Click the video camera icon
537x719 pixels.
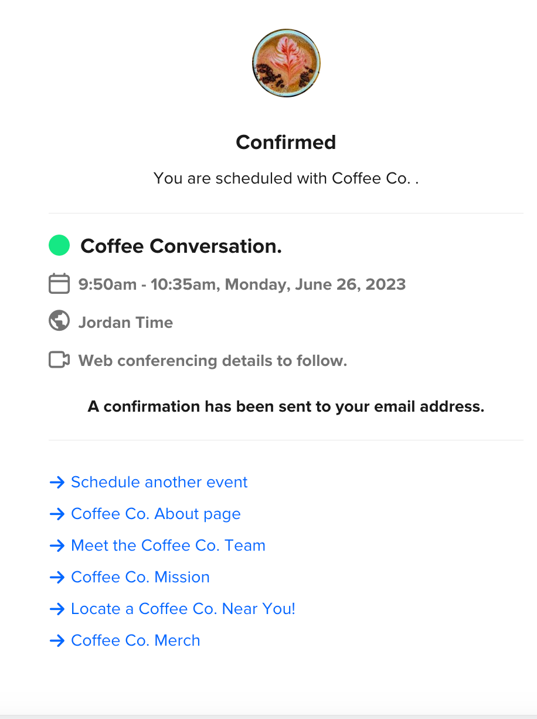[59, 359]
